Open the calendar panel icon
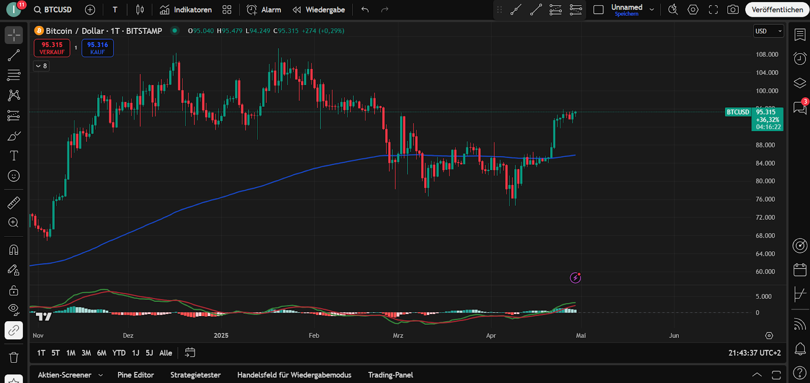 point(800,270)
